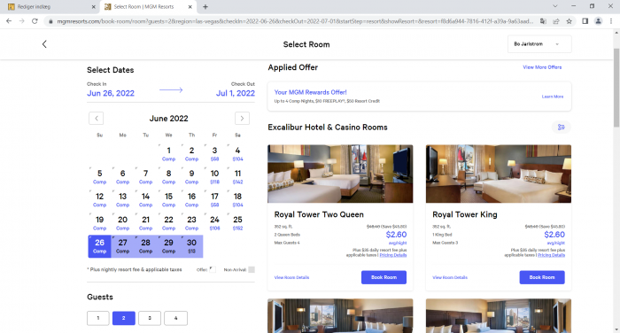620x333 pixels.
Task: Open new browser tab with plus icon
Action: coord(205,7)
